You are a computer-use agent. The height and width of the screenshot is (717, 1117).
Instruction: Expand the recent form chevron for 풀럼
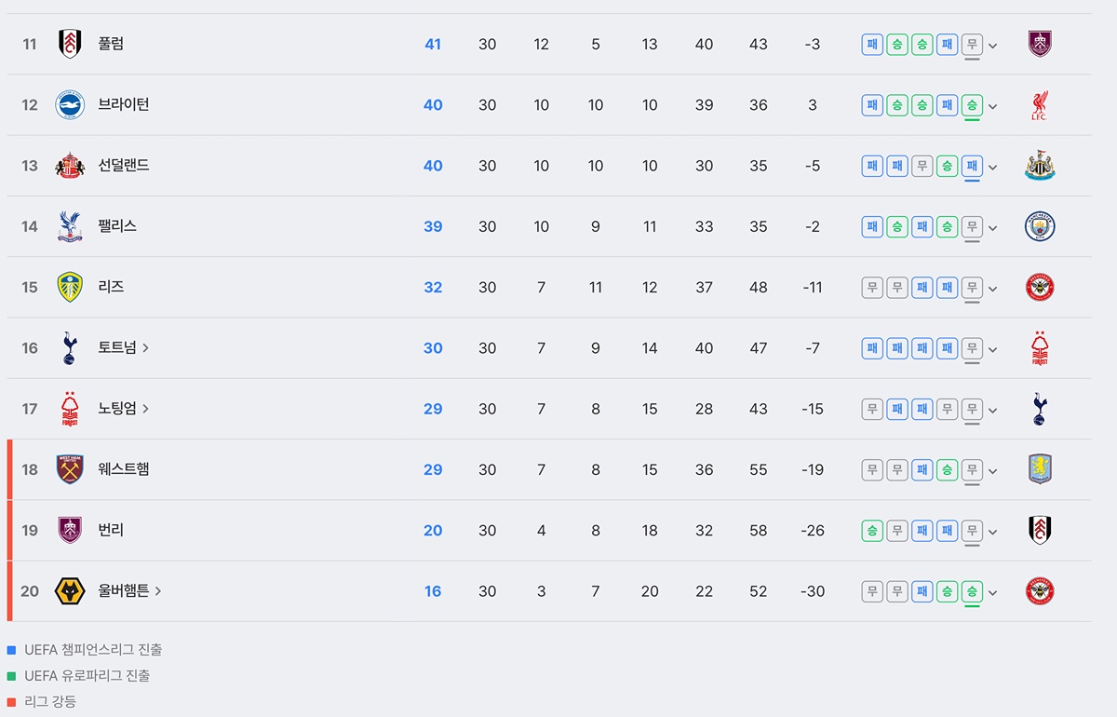(993, 45)
